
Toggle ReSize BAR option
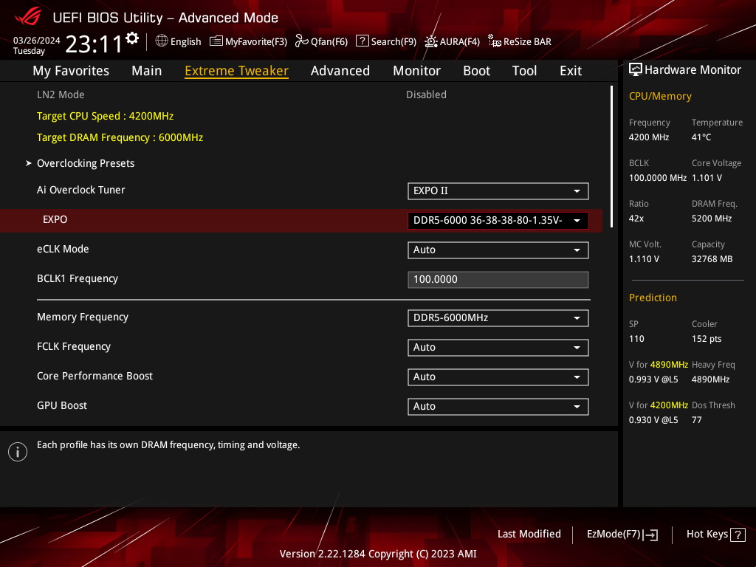(519, 41)
